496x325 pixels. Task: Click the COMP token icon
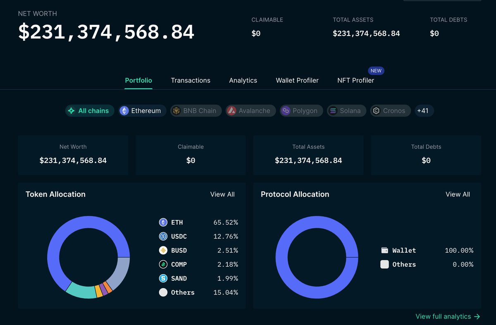coord(163,265)
